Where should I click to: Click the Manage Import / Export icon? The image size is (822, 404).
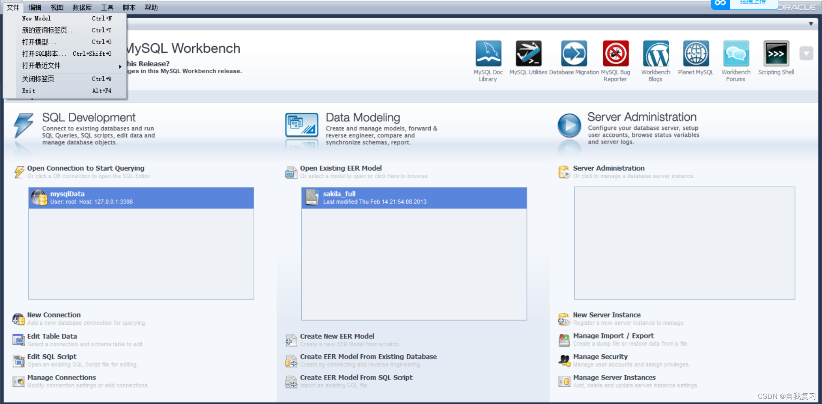pos(564,340)
